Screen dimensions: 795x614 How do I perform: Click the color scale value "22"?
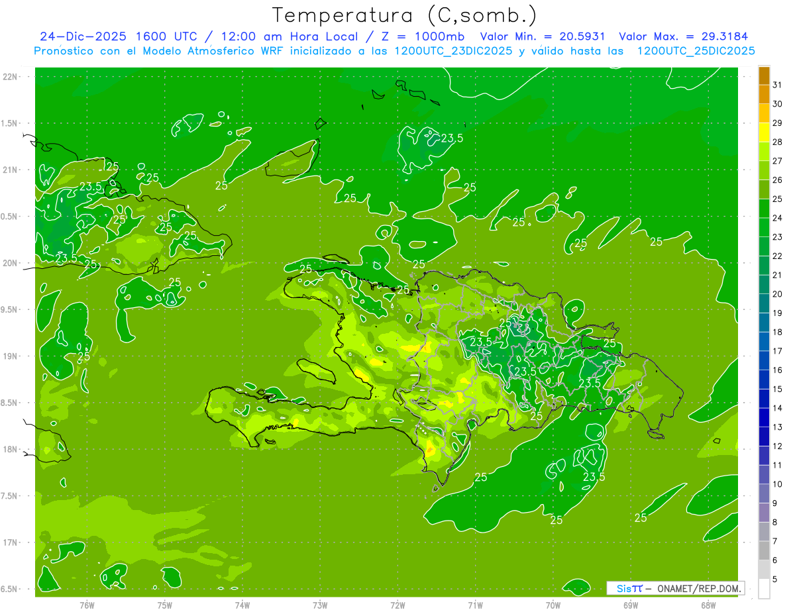click(x=778, y=256)
